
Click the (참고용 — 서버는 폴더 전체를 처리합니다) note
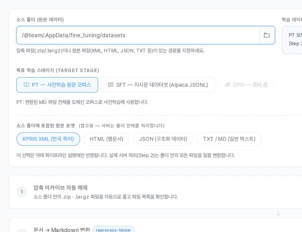(x=122, y=126)
